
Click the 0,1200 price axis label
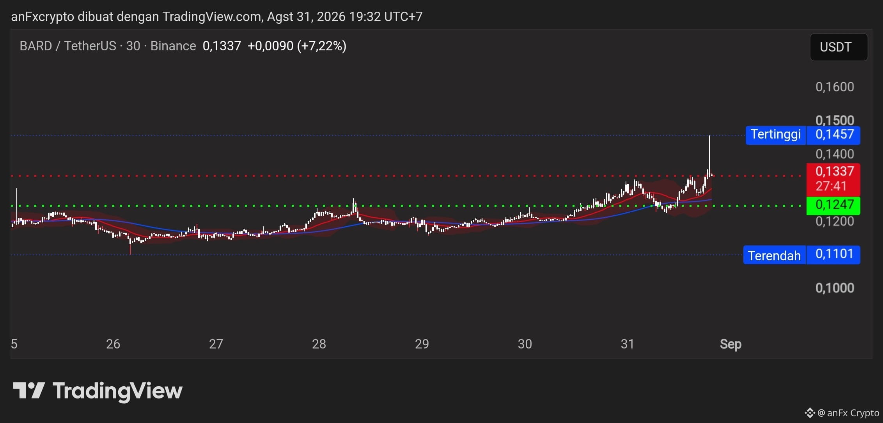click(x=835, y=221)
